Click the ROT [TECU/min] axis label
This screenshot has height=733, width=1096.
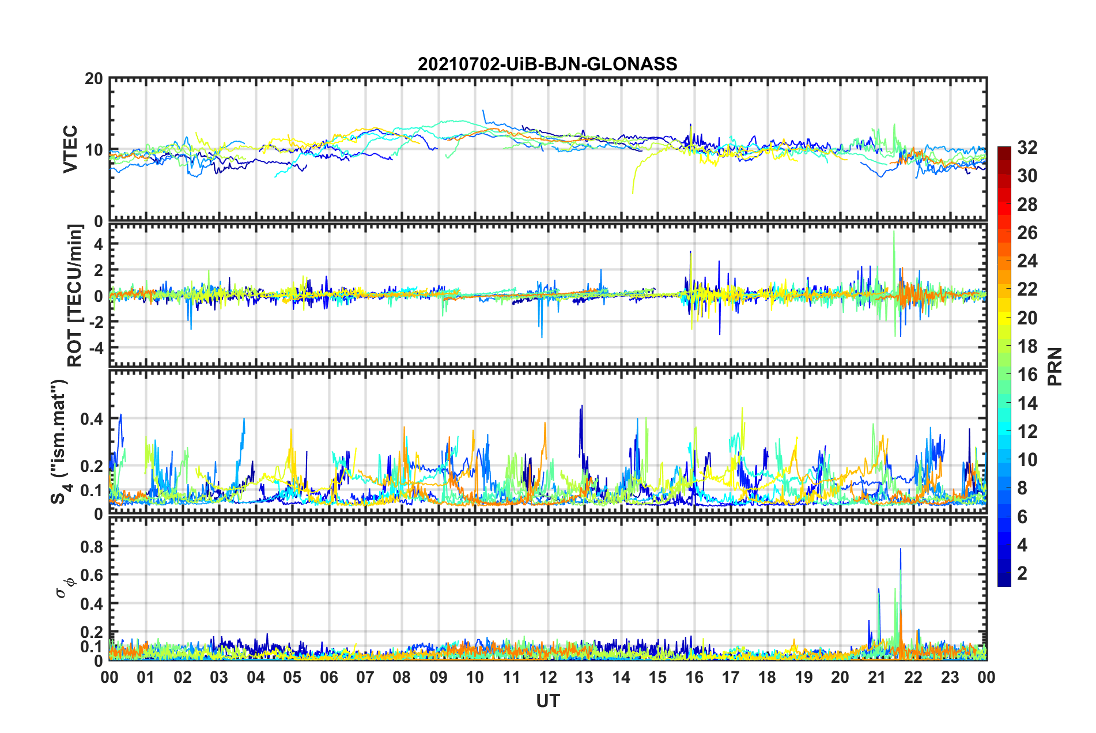pos(74,296)
